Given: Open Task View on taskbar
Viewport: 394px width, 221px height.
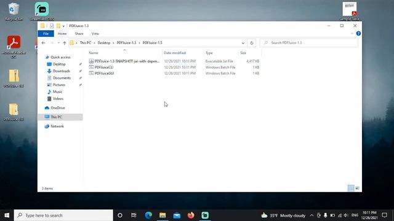Looking at the screenshot, I should (134, 215).
